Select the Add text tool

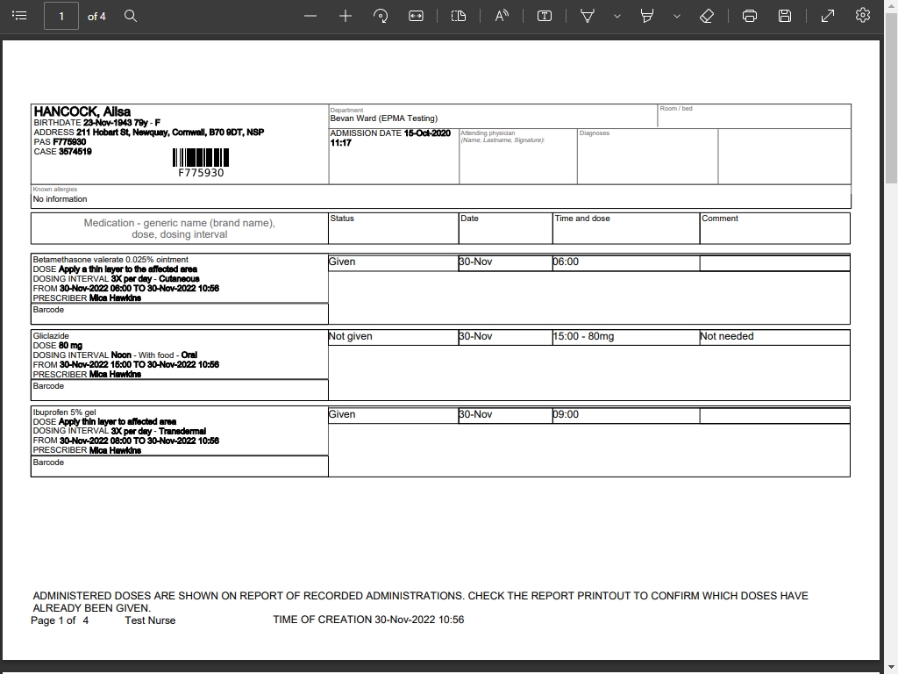pos(544,16)
